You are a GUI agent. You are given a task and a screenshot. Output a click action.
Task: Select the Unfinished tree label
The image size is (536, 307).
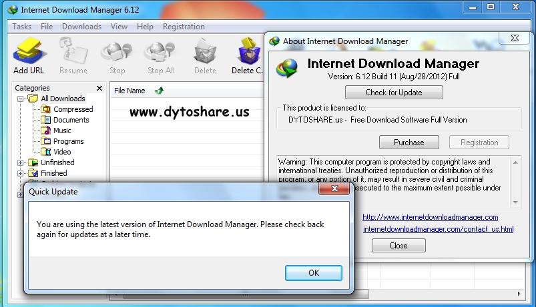pos(57,162)
